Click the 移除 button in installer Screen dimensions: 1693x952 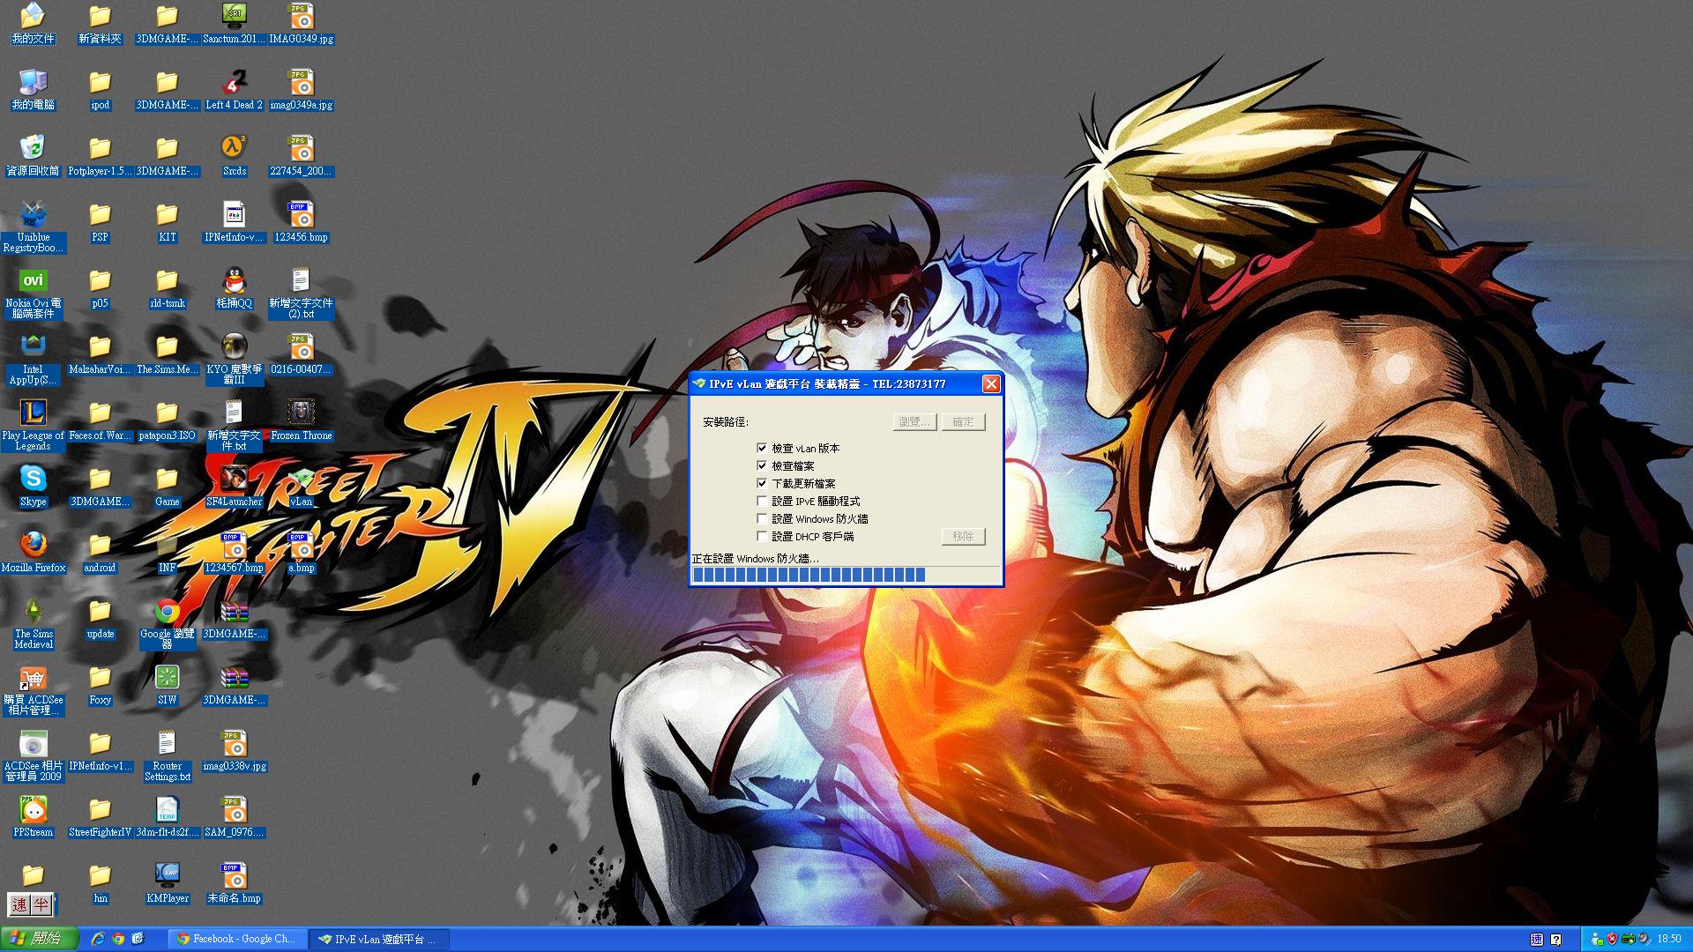pyautogui.click(x=963, y=536)
